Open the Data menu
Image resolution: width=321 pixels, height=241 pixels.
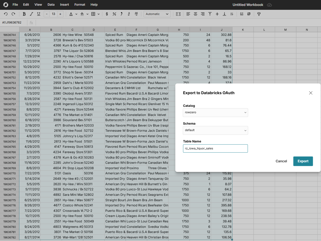pos(51,4)
